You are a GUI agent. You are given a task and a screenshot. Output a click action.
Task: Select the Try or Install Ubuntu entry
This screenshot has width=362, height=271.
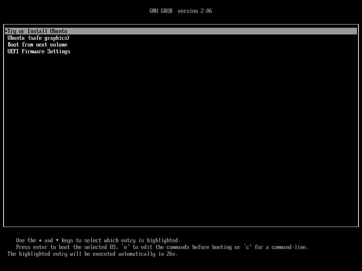(37, 31)
